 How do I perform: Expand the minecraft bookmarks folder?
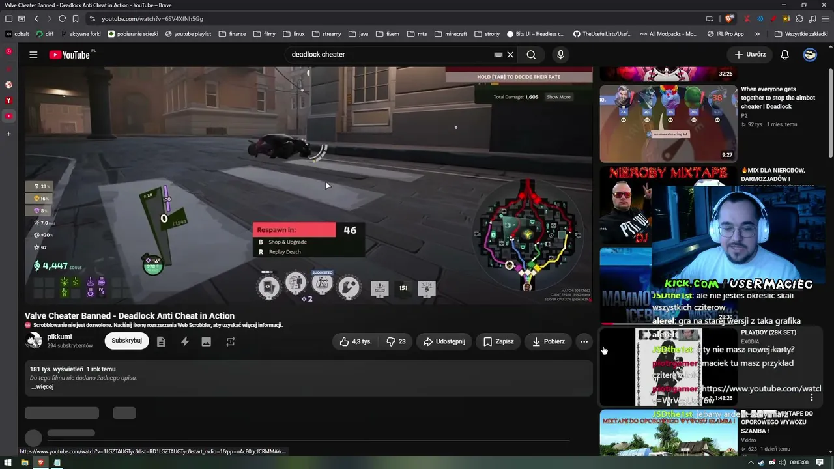click(451, 34)
